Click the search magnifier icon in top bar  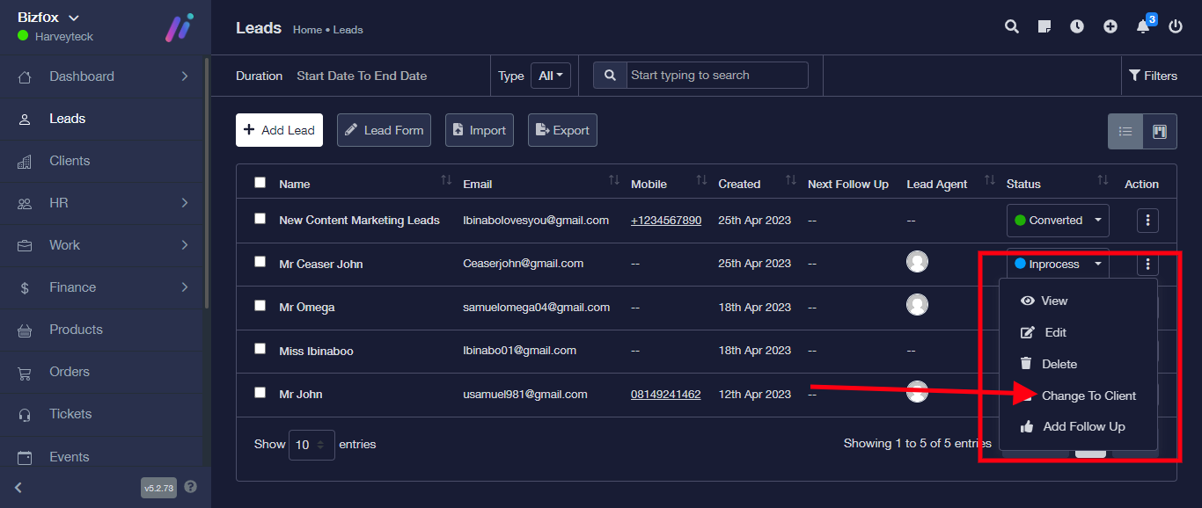tap(1012, 26)
